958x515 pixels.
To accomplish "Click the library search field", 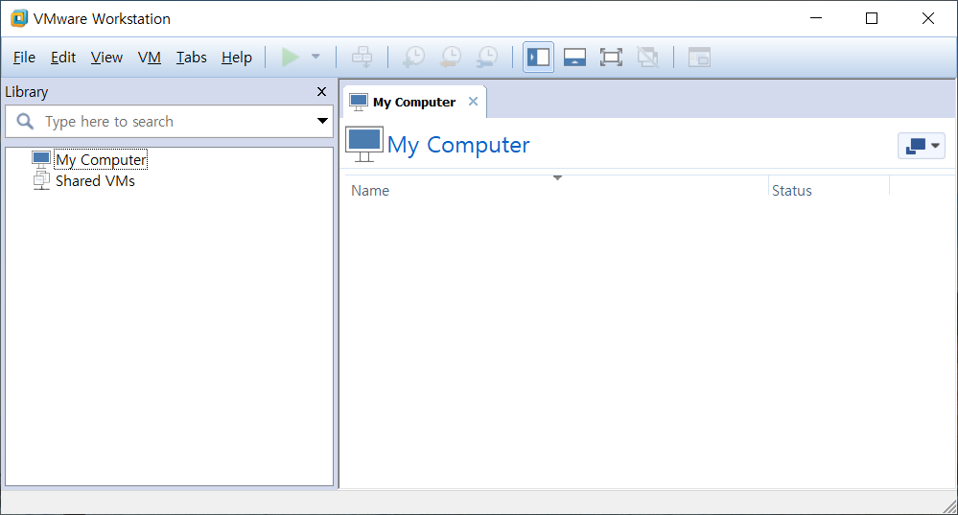I will [x=169, y=122].
